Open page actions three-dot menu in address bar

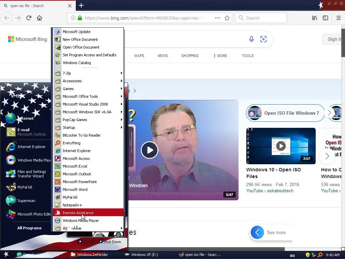(x=217, y=18)
